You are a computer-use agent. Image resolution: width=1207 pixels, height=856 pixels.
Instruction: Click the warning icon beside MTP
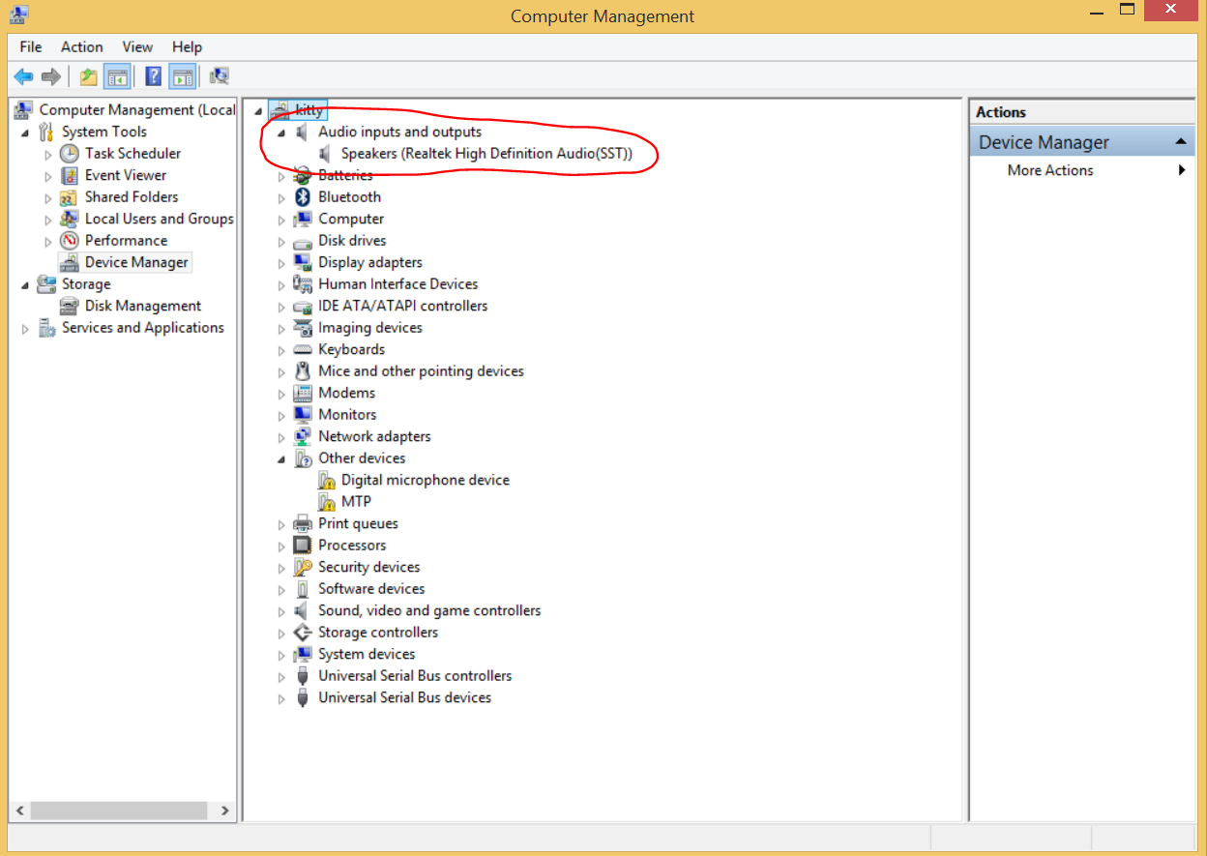tap(327, 502)
